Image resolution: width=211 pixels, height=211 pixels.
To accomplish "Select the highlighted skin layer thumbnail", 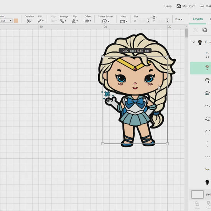I will 207,68.
